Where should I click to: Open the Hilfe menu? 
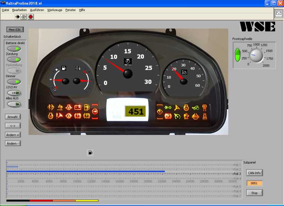coord(82,10)
